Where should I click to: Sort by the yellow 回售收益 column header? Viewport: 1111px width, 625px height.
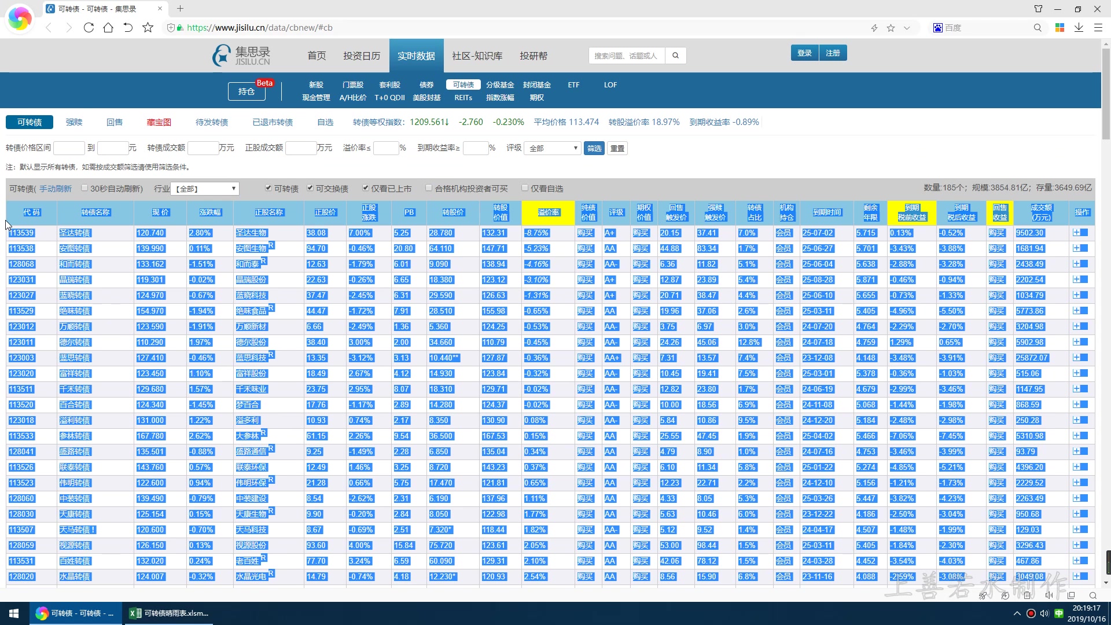click(x=999, y=212)
